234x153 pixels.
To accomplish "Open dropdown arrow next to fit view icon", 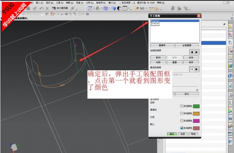I will (94, 9).
